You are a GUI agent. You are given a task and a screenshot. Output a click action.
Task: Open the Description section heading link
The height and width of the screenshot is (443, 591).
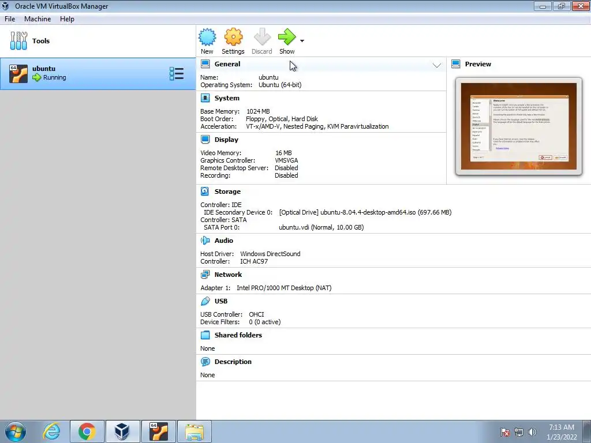pyautogui.click(x=233, y=362)
